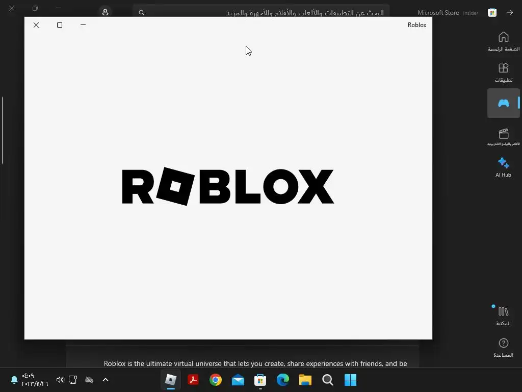Restore down the Microsoft Store window
The width and height of the screenshot is (522, 392).
point(35,8)
